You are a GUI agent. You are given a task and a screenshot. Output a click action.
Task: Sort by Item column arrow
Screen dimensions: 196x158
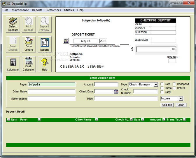click(8, 119)
